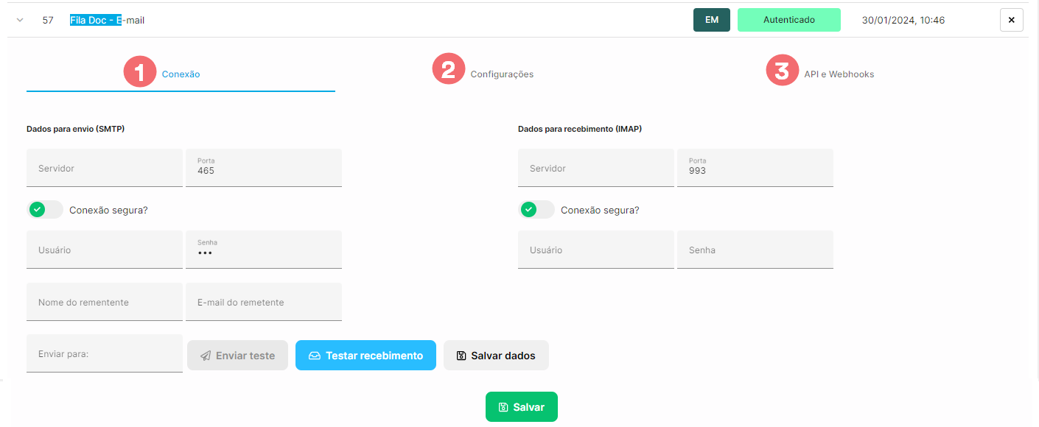Click the EM channel badge
This screenshot has width=1039, height=427.
click(x=712, y=20)
